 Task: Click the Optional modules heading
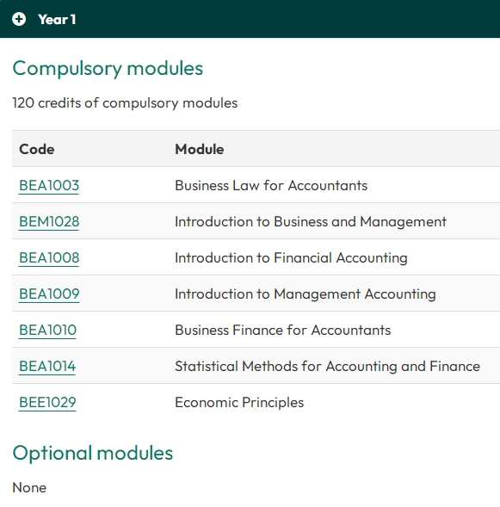pos(93,453)
